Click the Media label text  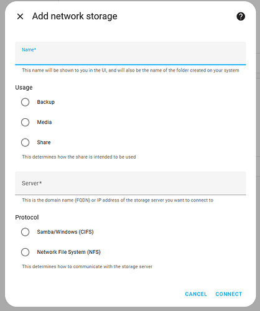pyautogui.click(x=44, y=122)
